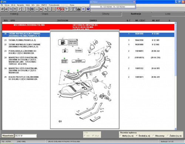Click the blue question mark help icon
The image size is (185, 144).
click(88, 9)
